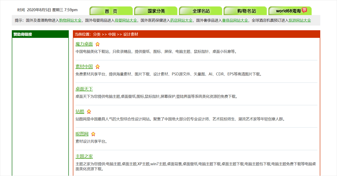Visit the 主题之家 site link
Image resolution: width=337 pixels, height=176 pixels.
(84, 157)
